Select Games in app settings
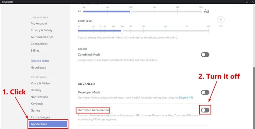The height and width of the screenshot is (129, 255). 35,110
